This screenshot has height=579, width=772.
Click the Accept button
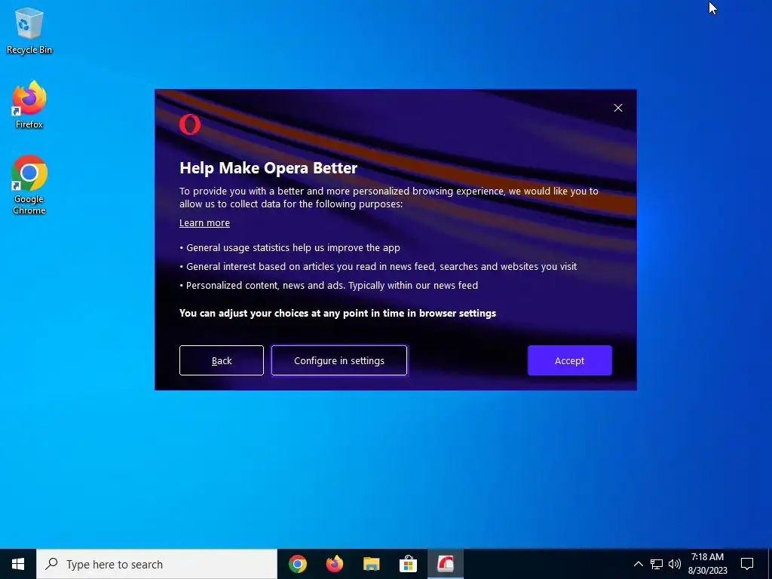pos(570,360)
